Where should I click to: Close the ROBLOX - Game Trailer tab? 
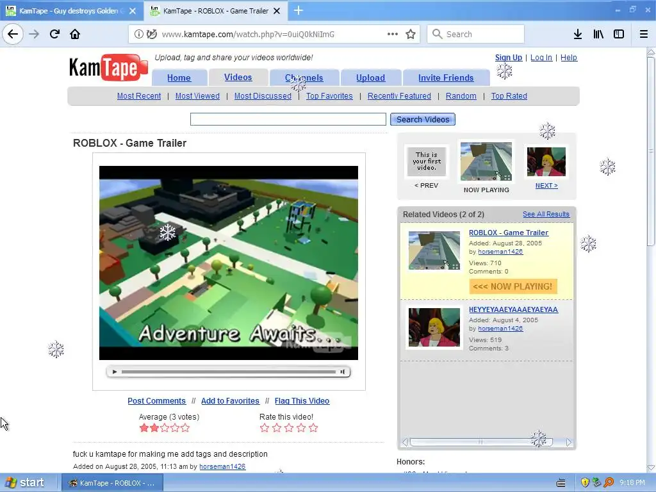pyautogui.click(x=277, y=11)
